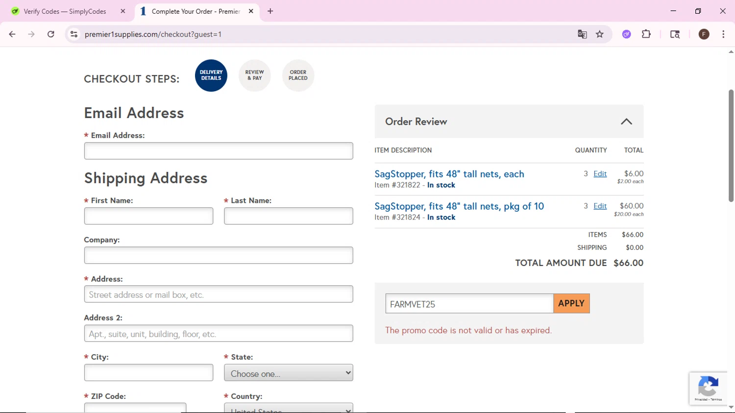Image resolution: width=735 pixels, height=413 pixels.
Task: Click the promo code input field
Action: [469, 304]
